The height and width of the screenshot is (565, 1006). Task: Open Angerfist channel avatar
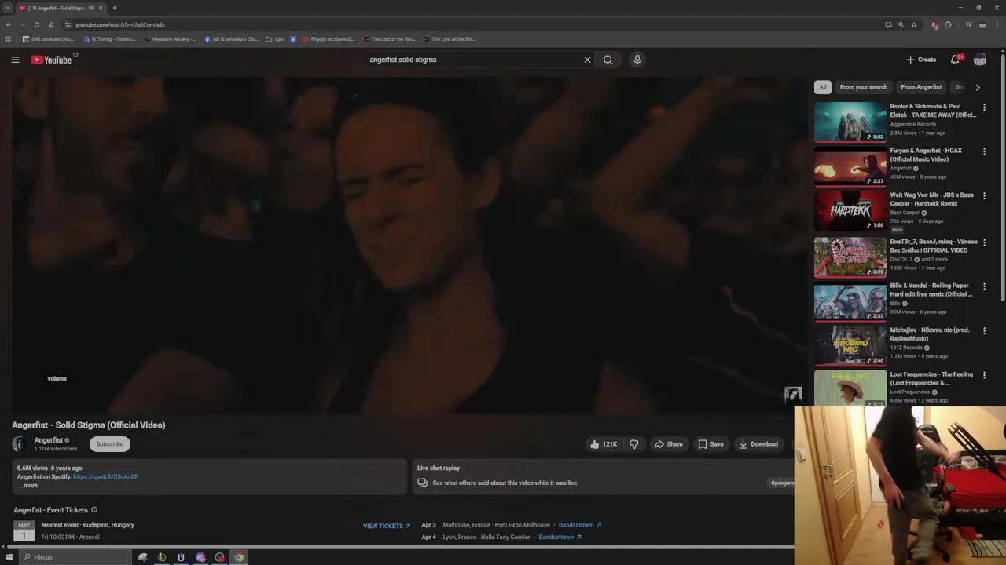[20, 444]
